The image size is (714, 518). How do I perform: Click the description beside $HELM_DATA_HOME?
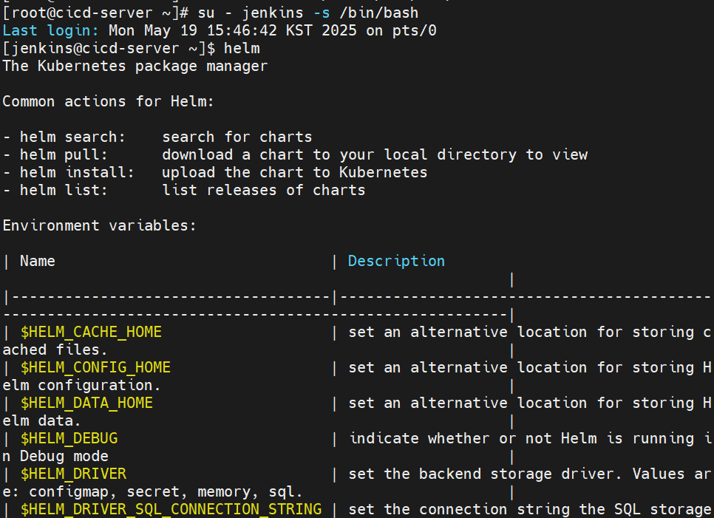530,403
